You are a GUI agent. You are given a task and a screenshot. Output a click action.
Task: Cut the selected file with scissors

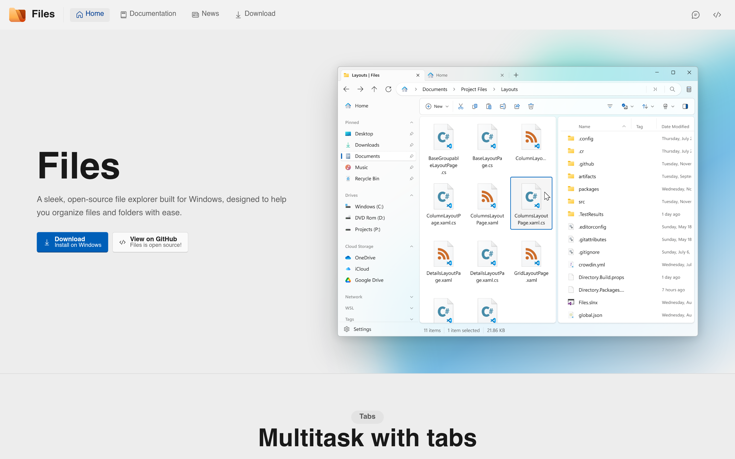461,106
